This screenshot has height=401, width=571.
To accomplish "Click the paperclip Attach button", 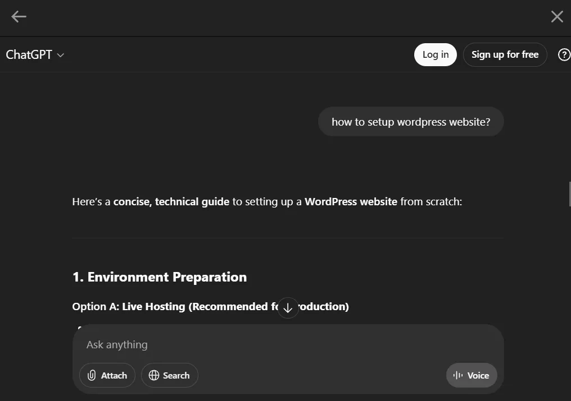I will (x=107, y=375).
